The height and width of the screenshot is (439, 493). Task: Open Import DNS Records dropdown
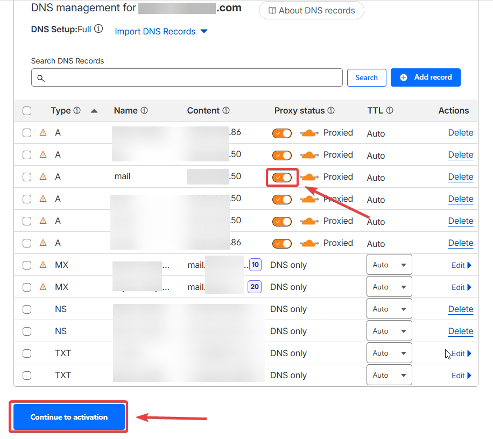click(161, 32)
